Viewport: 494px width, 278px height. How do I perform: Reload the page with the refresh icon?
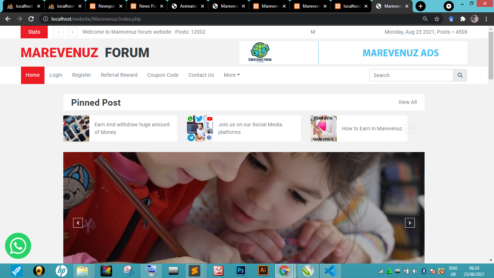tap(31, 19)
